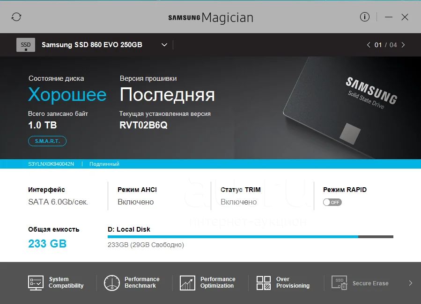421x304 pixels.
Task: Minimize the Magician window
Action: (x=389, y=17)
